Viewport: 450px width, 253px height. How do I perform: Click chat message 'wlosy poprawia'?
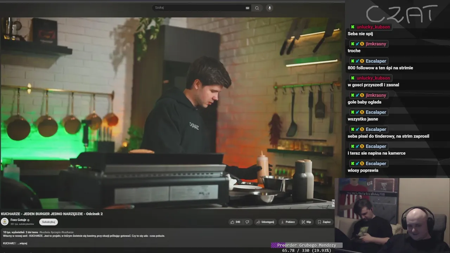point(363,170)
